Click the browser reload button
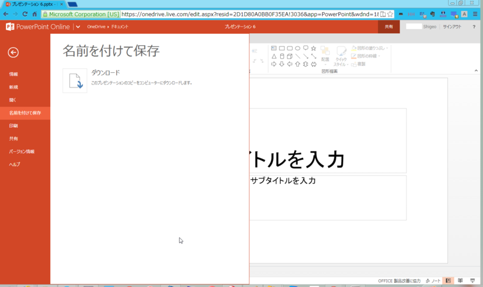The height and width of the screenshot is (287, 483). point(25,14)
